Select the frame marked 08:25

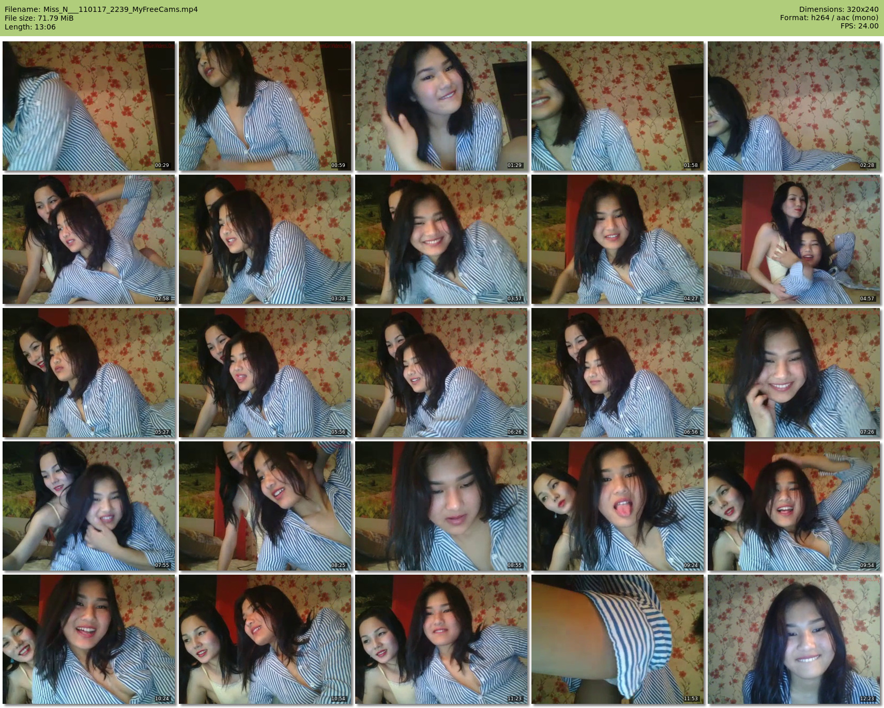click(x=265, y=506)
